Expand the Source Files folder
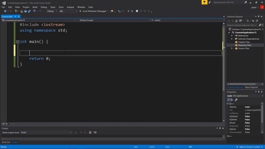The width and height of the screenshot is (265, 149). point(232,48)
